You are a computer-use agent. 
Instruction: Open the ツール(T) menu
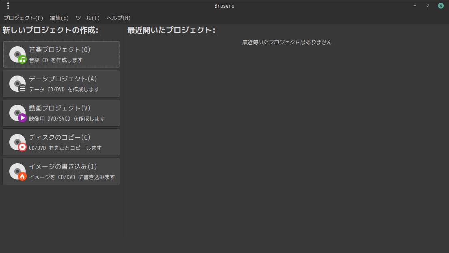click(88, 18)
